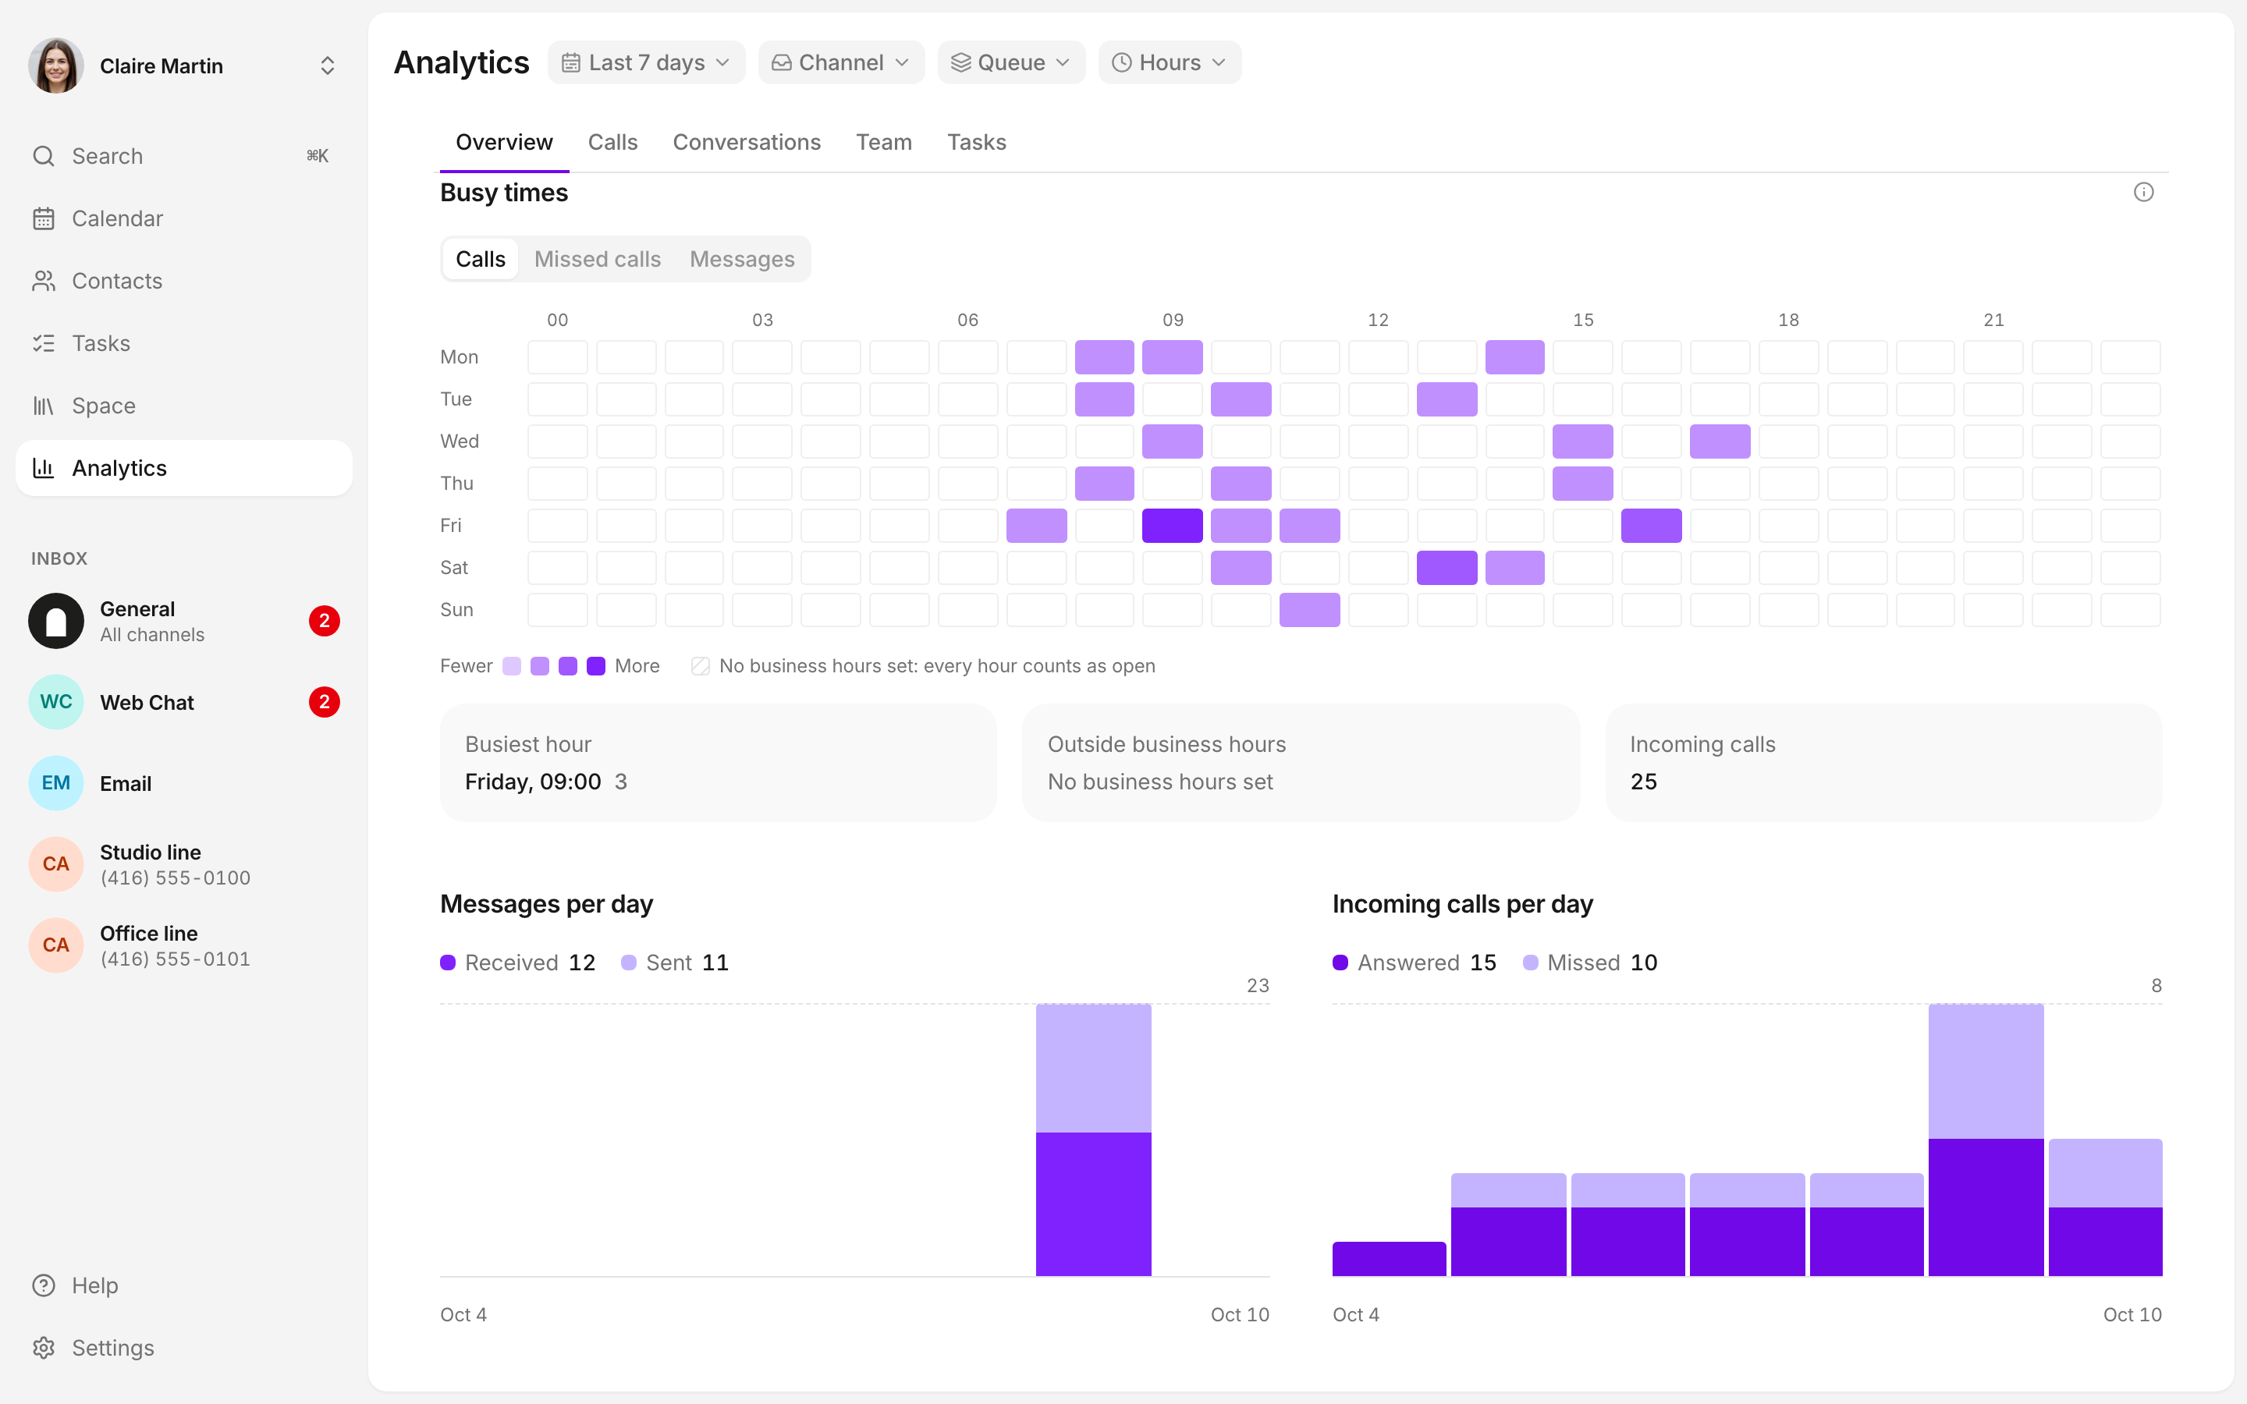2247x1404 pixels.
Task: Open the Search sidebar item
Action: coord(184,156)
